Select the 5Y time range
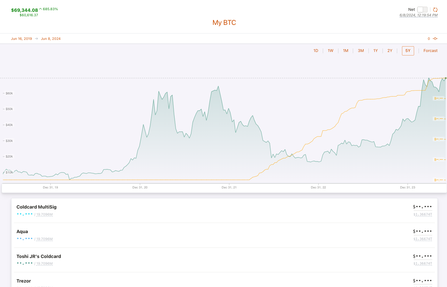The width and height of the screenshot is (447, 287). [x=408, y=51]
